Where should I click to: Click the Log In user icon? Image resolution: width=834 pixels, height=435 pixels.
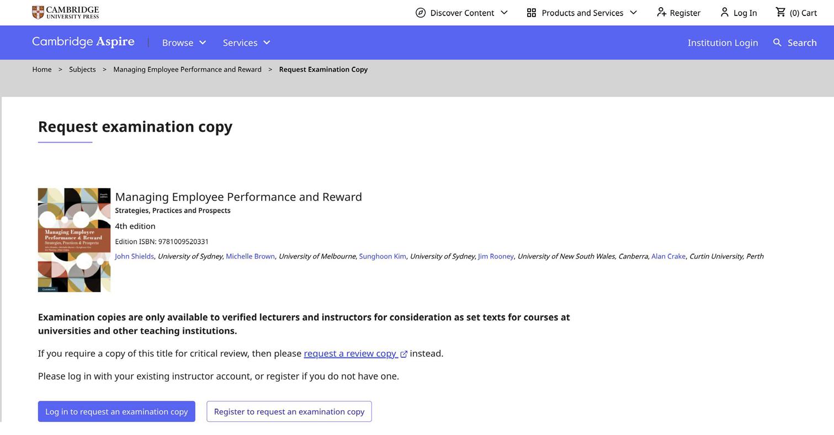[x=725, y=12]
